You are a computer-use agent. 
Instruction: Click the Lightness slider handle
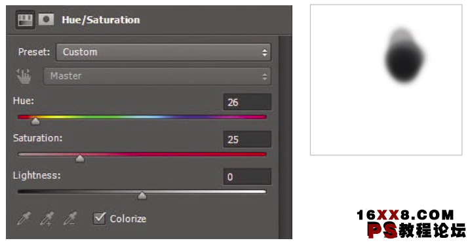pos(142,195)
